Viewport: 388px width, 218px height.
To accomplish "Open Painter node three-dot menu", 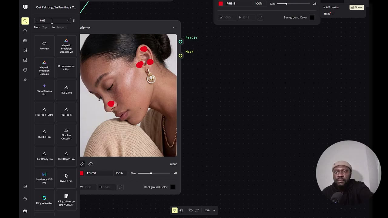I will click(x=173, y=28).
